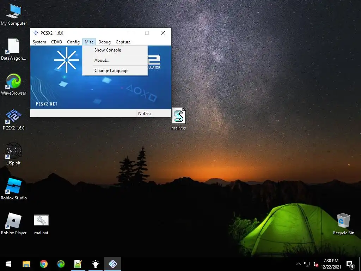Click the NoDisc status bar text
361x271 pixels.
pos(145,113)
